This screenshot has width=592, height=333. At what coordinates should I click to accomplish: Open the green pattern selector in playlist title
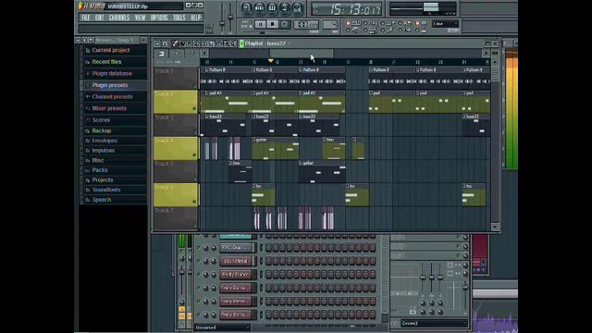pos(241,43)
